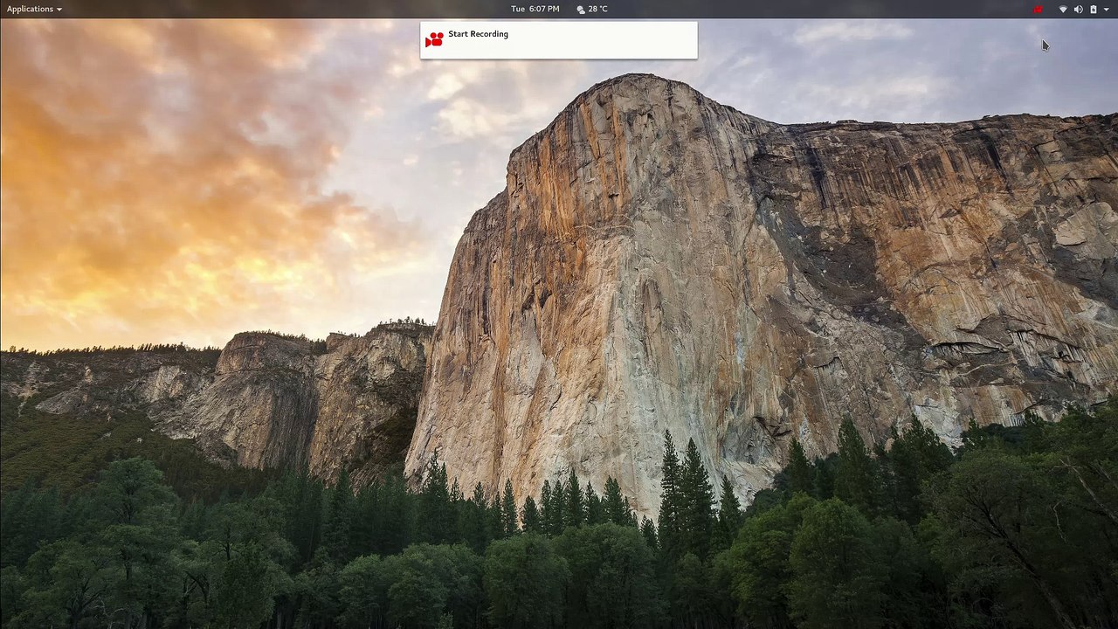
Task: Click the red camera icon in notification
Action: pyautogui.click(x=434, y=39)
